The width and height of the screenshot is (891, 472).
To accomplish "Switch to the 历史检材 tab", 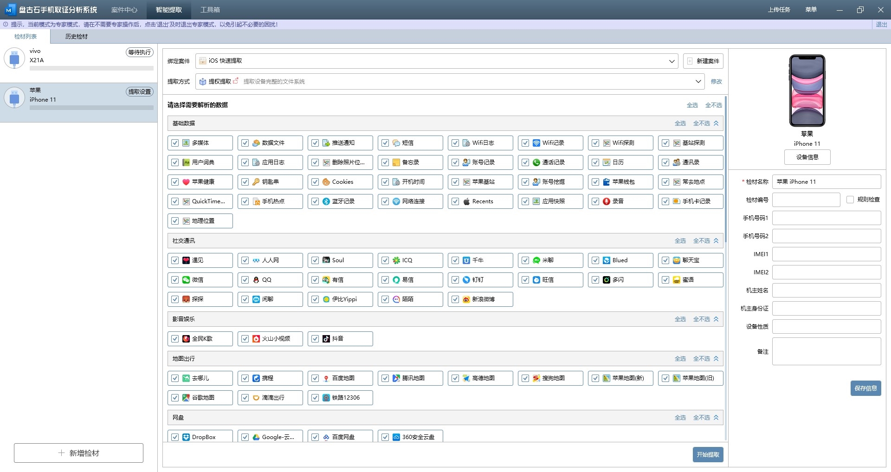I will [x=77, y=37].
